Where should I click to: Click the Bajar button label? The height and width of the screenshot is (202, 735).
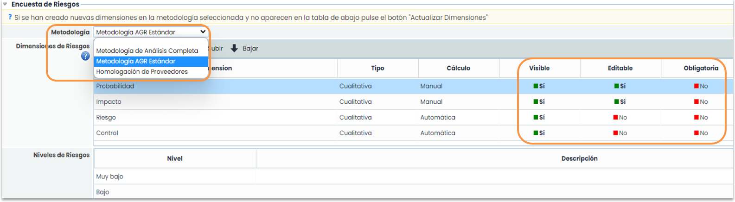pos(250,49)
